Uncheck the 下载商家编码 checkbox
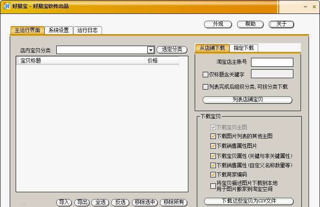 point(213,174)
